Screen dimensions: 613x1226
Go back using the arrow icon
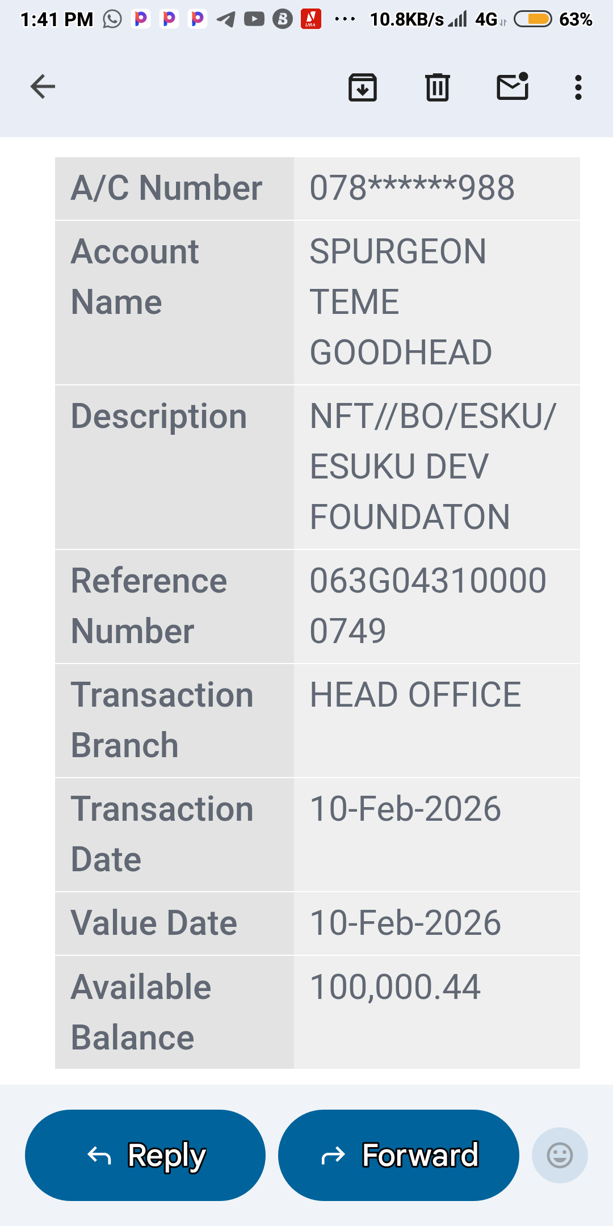43,87
